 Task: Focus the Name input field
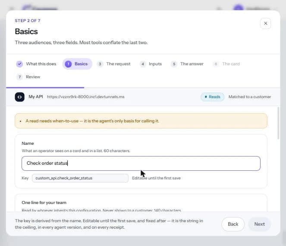click(x=141, y=163)
